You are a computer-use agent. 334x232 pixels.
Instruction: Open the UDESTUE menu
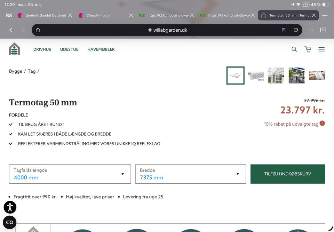69,49
